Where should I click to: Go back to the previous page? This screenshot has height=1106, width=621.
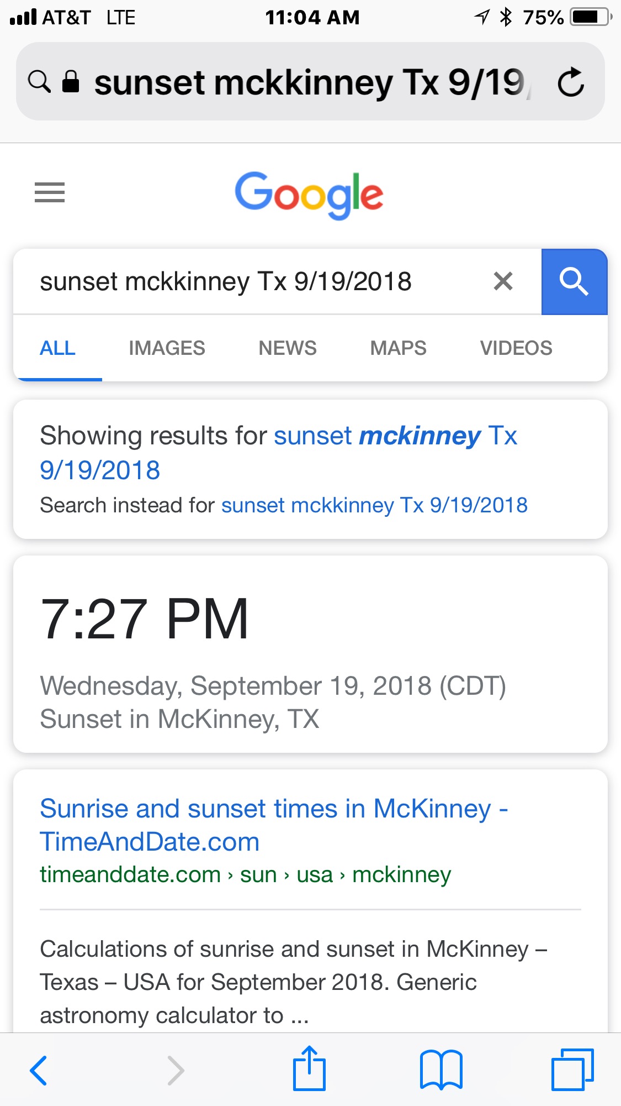pos(39,1070)
